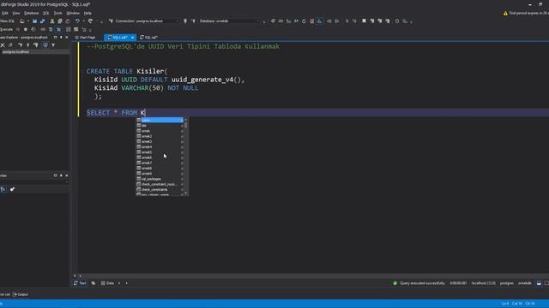Click the refresh icon in the top toolbar
The width and height of the screenshot is (549, 308).
coord(304,21)
